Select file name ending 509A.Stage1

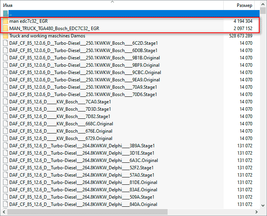click(82, 197)
